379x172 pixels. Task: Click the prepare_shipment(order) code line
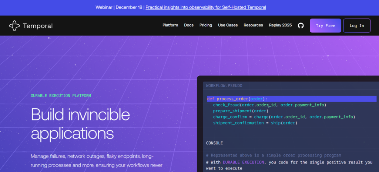coord(241,111)
